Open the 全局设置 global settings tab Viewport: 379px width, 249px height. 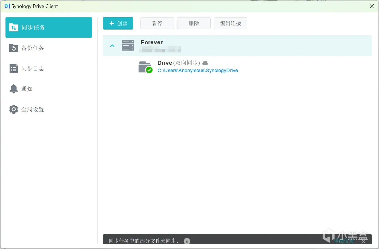click(49, 109)
